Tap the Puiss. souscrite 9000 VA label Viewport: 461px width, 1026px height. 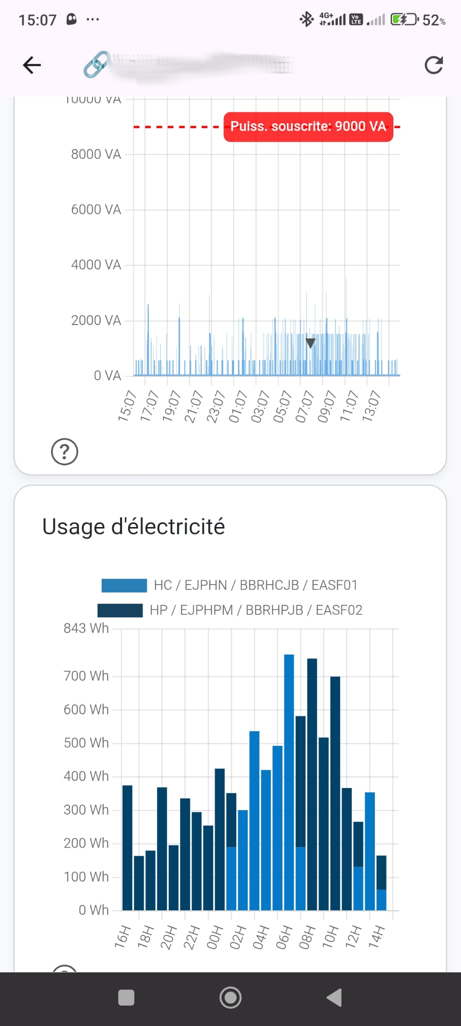pos(308,127)
